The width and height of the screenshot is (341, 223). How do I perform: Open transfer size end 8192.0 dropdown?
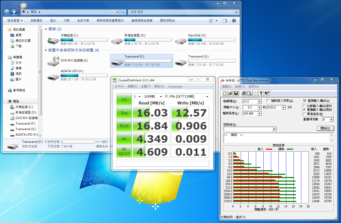[283, 107]
